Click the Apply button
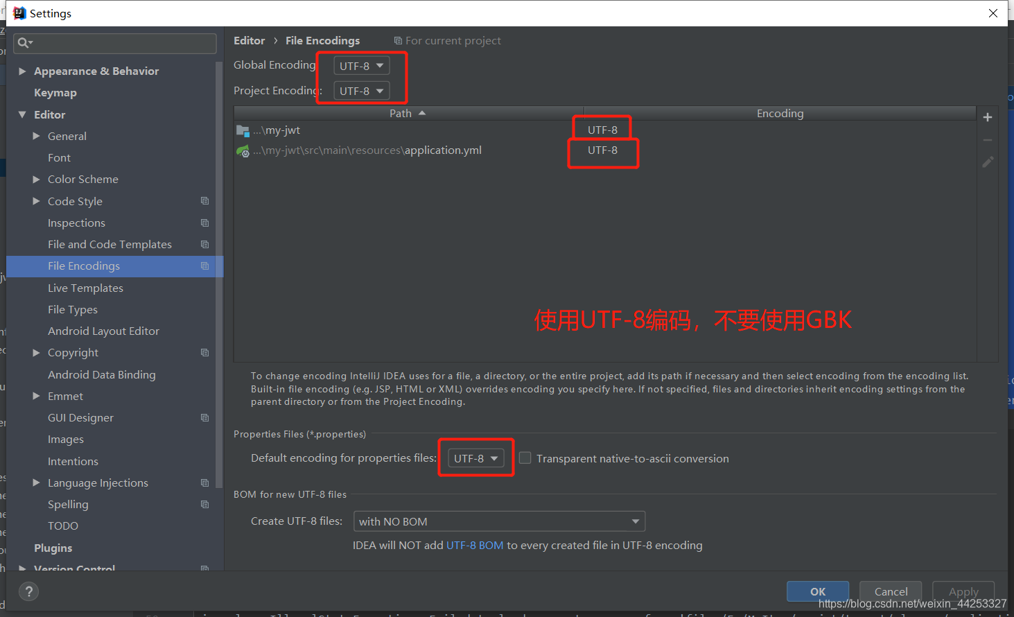 963,591
